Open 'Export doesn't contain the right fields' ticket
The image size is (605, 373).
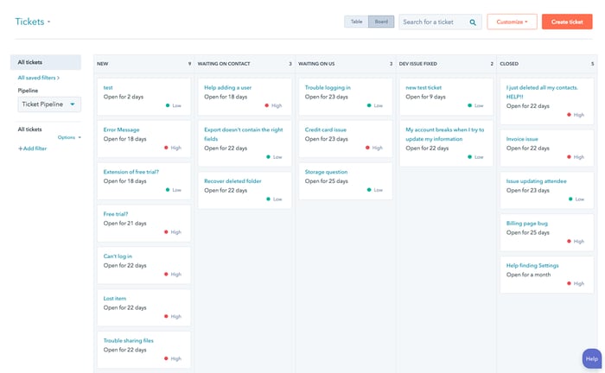pyautogui.click(x=244, y=134)
